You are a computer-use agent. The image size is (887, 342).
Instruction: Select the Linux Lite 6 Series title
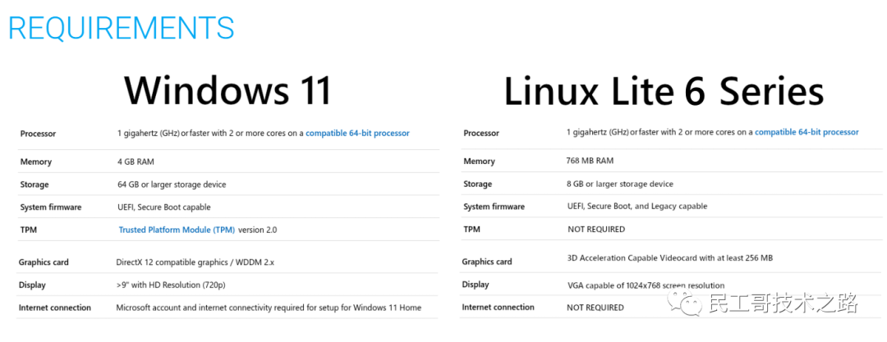pos(664,91)
